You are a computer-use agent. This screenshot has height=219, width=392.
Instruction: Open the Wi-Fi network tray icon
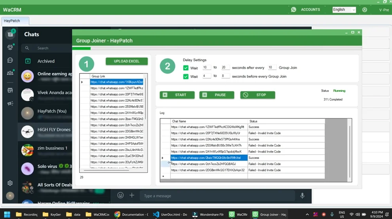pyautogui.click(x=352, y=214)
